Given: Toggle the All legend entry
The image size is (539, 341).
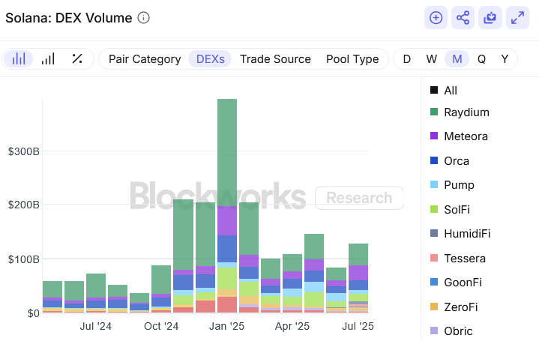Looking at the screenshot, I should (x=444, y=91).
